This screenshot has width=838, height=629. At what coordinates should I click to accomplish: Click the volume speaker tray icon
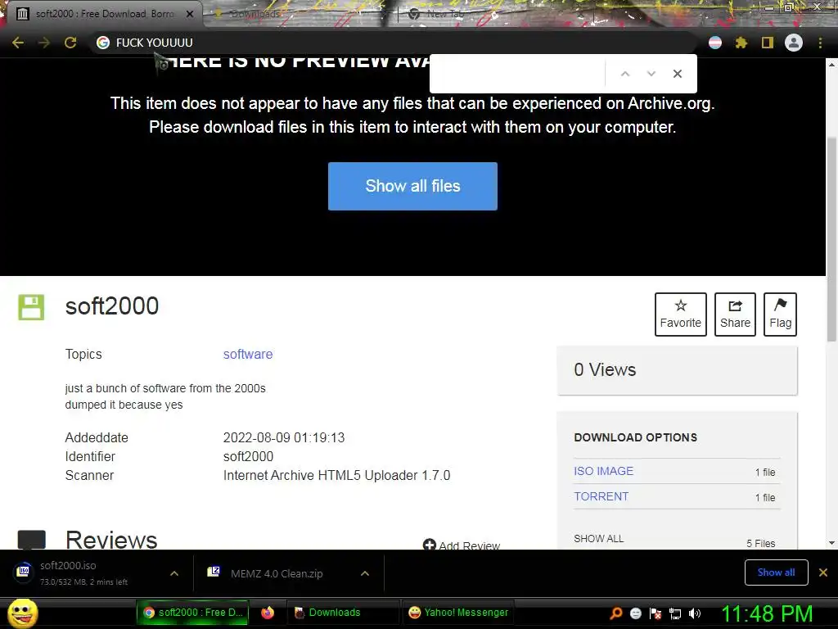point(695,613)
